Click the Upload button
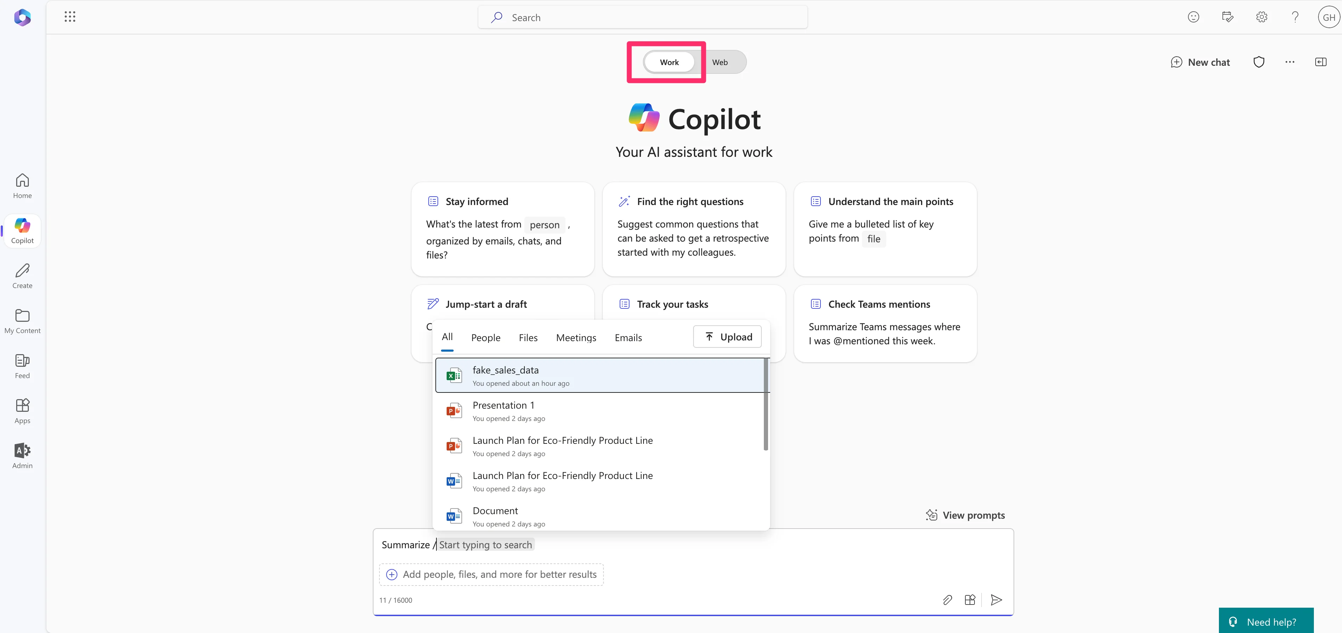The width and height of the screenshot is (1342, 633). pos(727,337)
